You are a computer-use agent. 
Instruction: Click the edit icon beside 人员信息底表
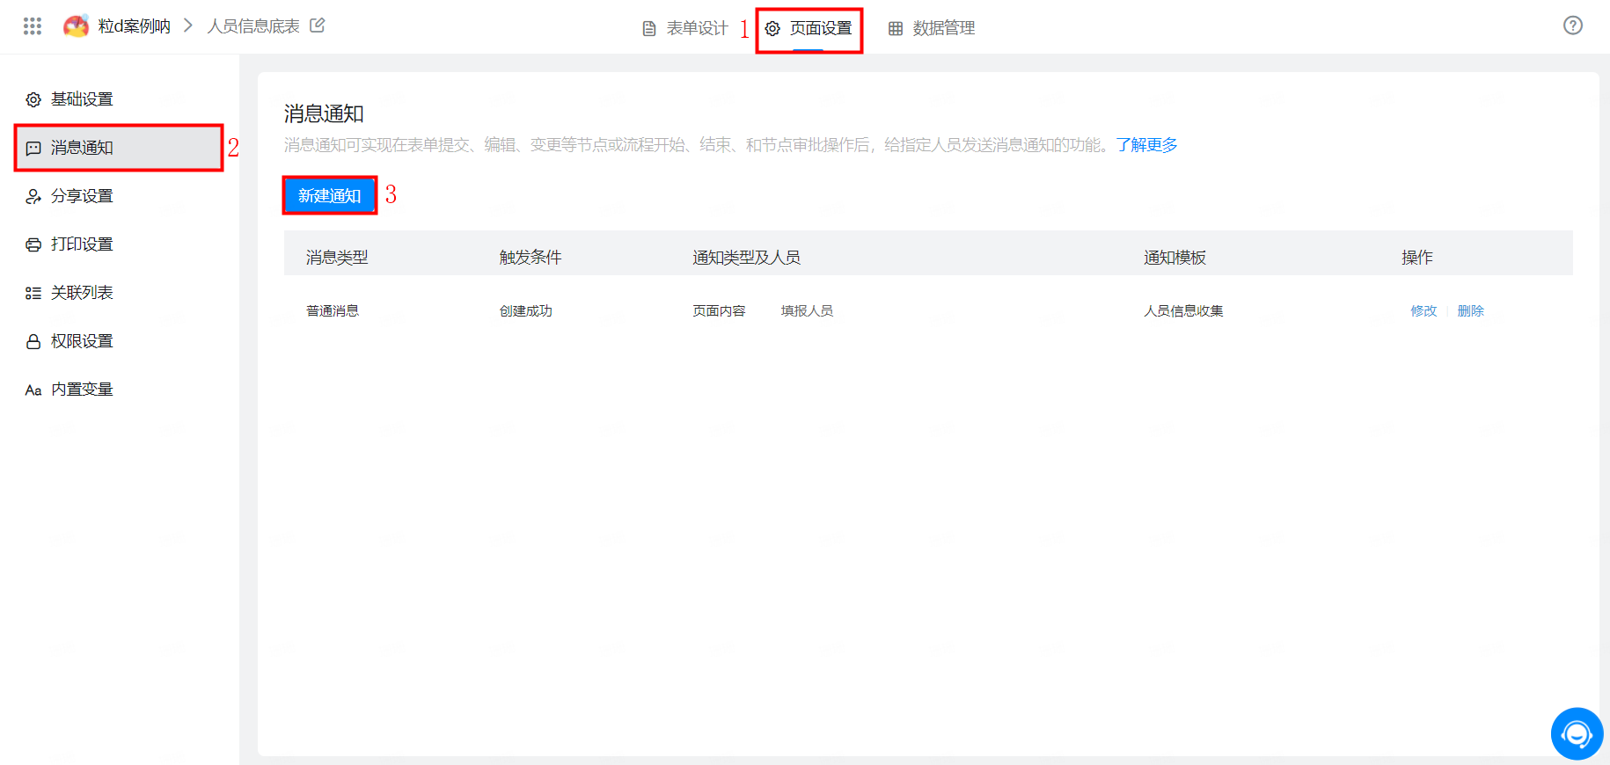(x=318, y=25)
